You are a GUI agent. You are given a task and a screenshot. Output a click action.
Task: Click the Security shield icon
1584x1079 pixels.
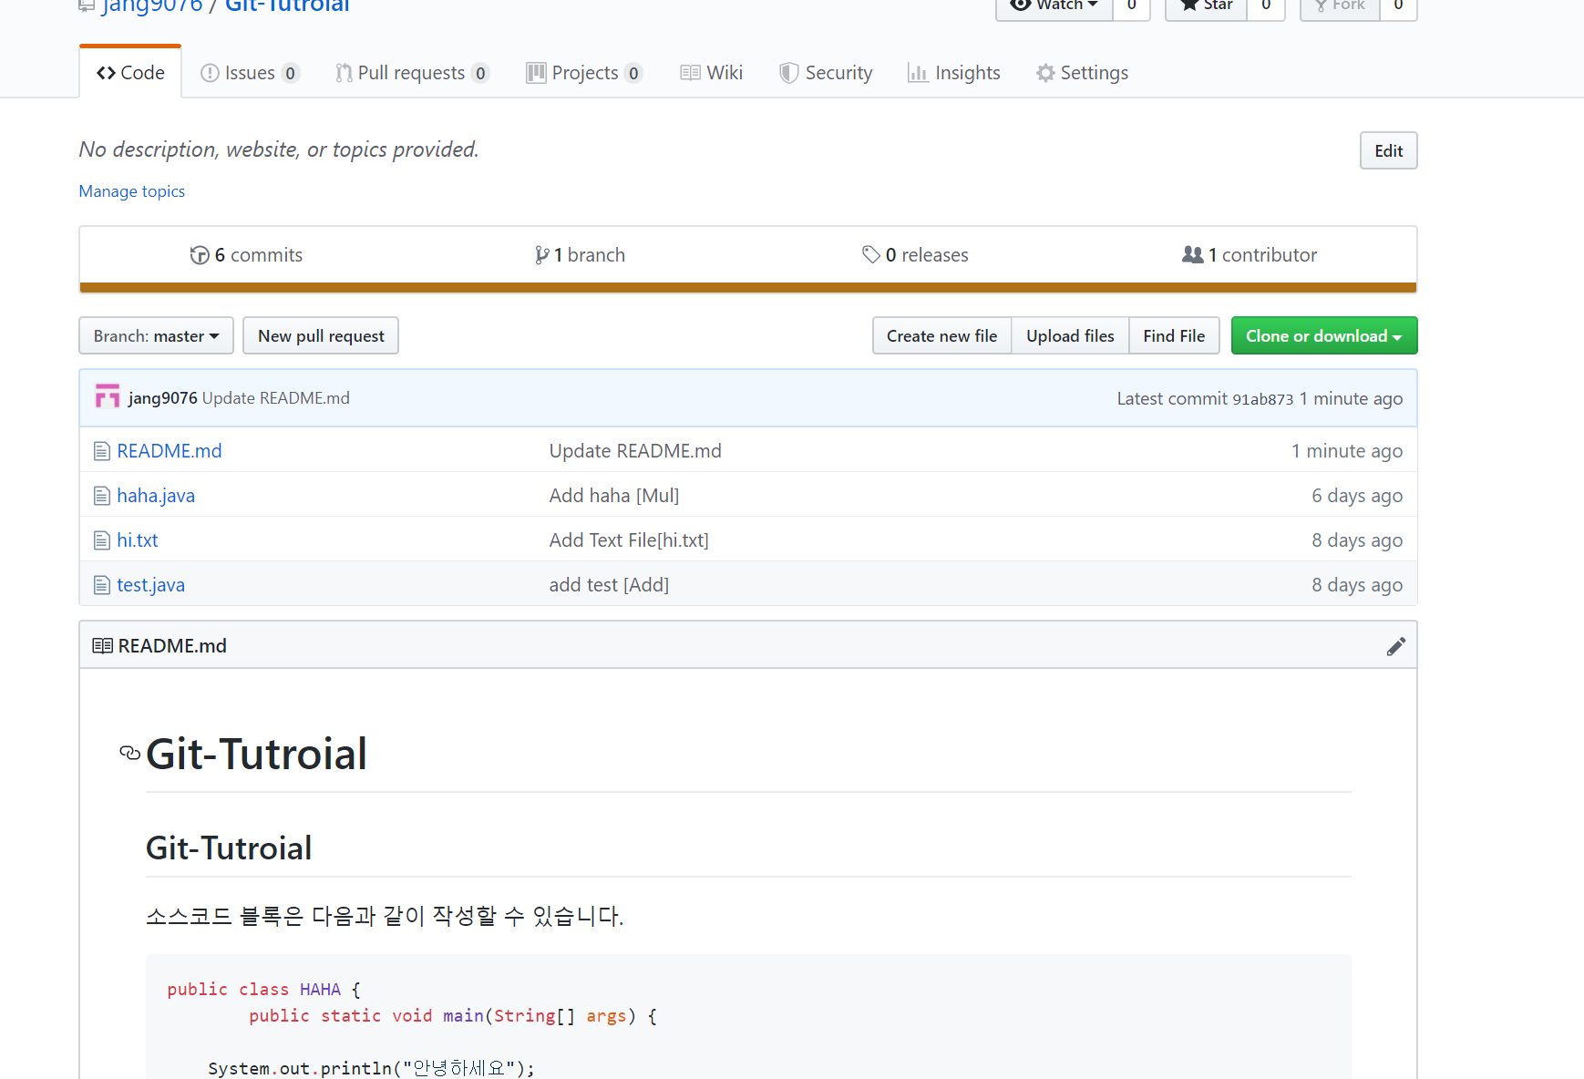point(789,73)
